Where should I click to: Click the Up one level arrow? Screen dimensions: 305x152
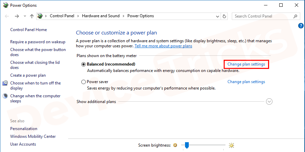point(32,16)
